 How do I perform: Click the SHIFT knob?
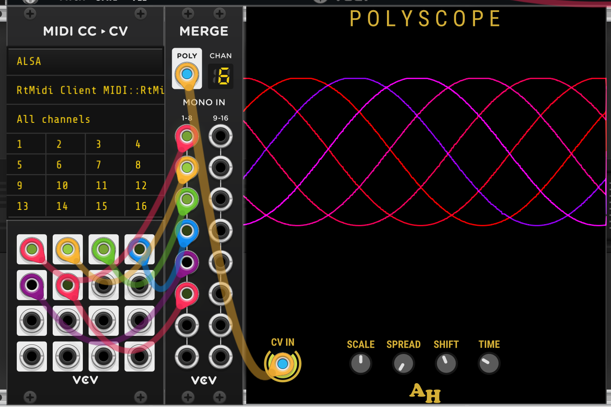click(446, 364)
